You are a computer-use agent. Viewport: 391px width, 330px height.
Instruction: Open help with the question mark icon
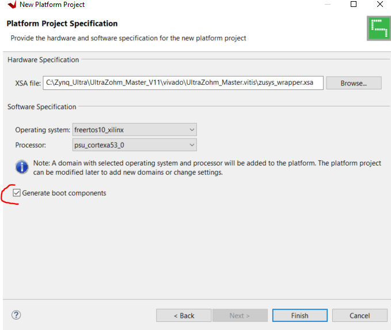(x=16, y=315)
